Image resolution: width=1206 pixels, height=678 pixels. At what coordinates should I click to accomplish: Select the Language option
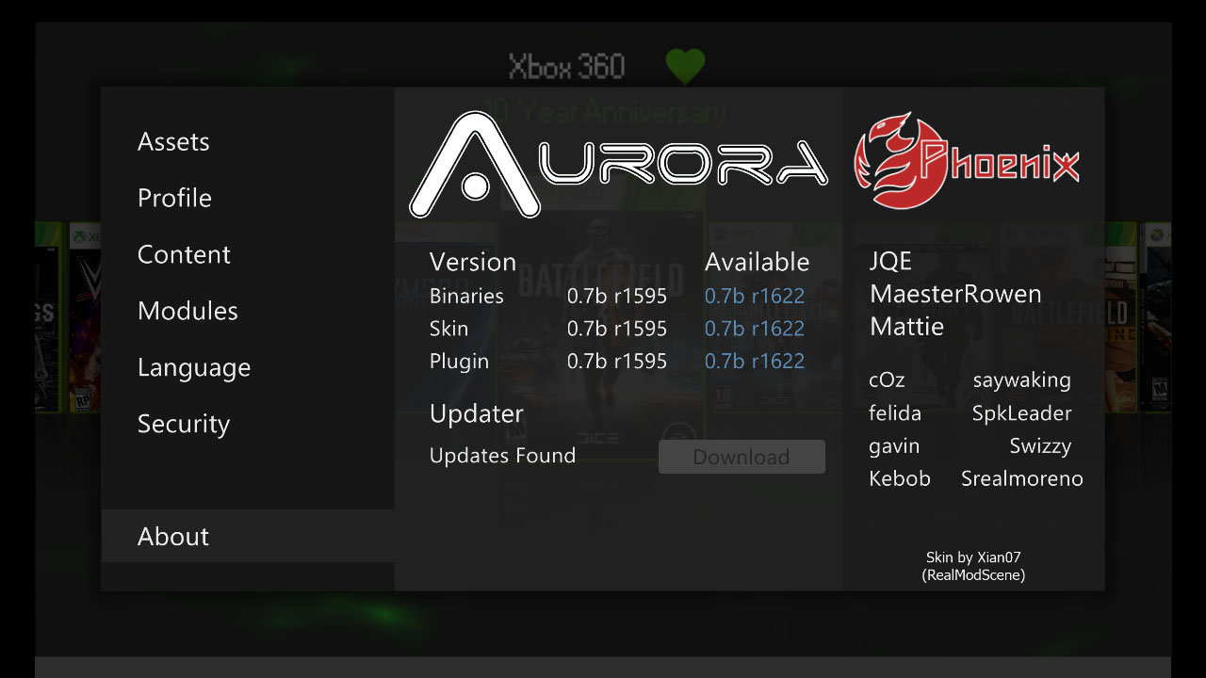coord(194,367)
